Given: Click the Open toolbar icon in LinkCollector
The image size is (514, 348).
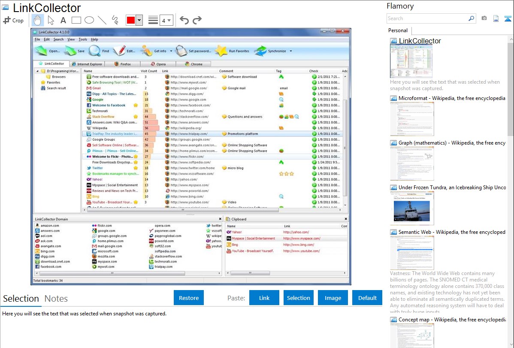Looking at the screenshot, I should 41,51.
